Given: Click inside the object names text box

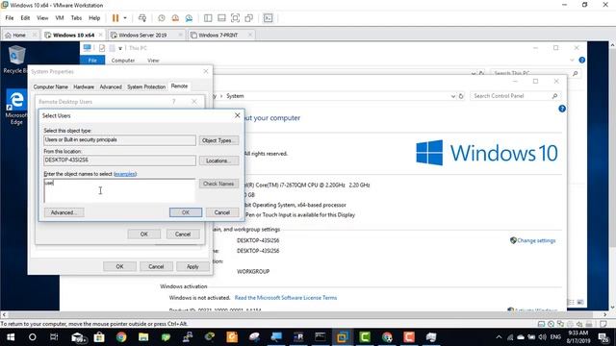Looking at the screenshot, I should tap(119, 190).
